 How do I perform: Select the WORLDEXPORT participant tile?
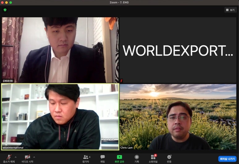coord(178,50)
